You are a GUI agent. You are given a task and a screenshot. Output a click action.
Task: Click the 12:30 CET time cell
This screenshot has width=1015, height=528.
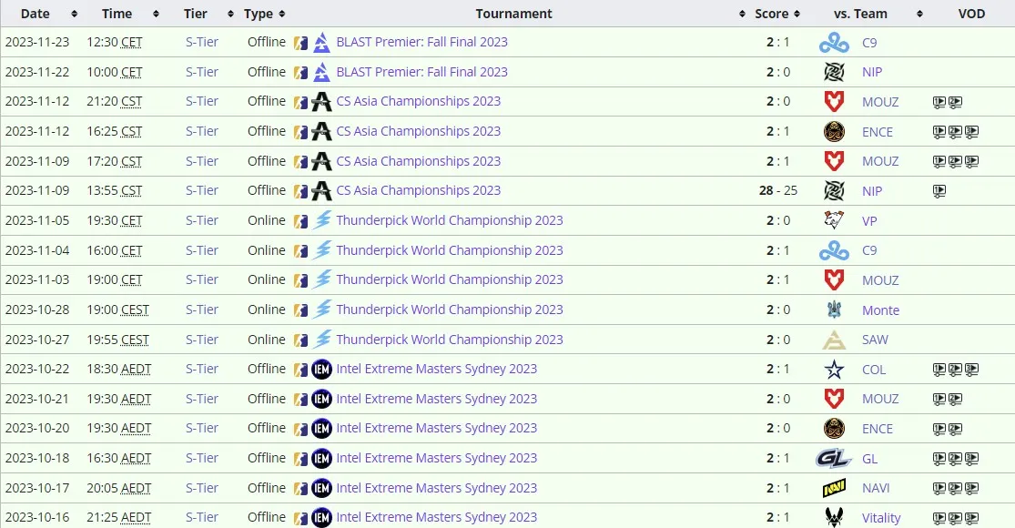pyautogui.click(x=115, y=42)
